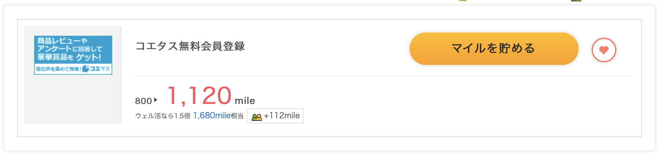Click the previous 800 mile value
This screenshot has height=154, width=657.
coord(143,101)
